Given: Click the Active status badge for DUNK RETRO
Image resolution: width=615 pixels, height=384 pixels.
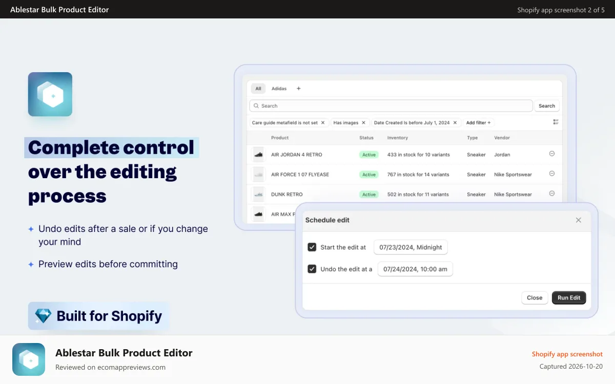Looking at the screenshot, I should tap(369, 195).
